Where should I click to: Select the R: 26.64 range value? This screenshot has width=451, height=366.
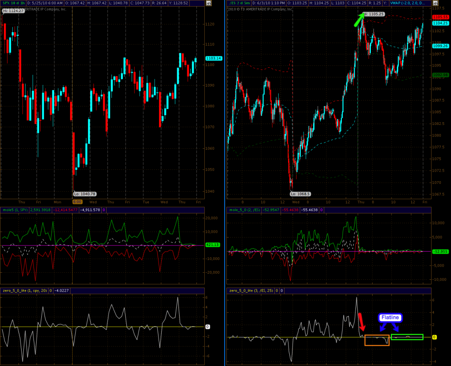(x=159, y=3)
